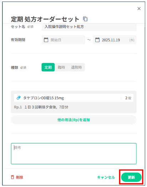Select the 退院時 type option
The width and height of the screenshot is (147, 187).
76,67
